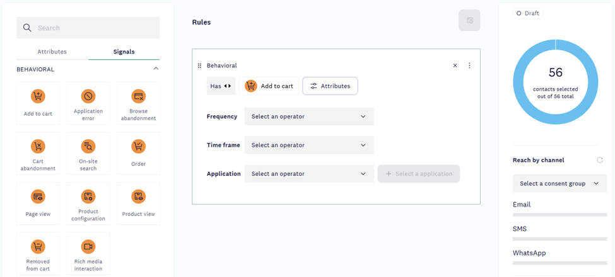Remove the Behavioral rule with X
This screenshot has height=277, width=615.
(455, 65)
